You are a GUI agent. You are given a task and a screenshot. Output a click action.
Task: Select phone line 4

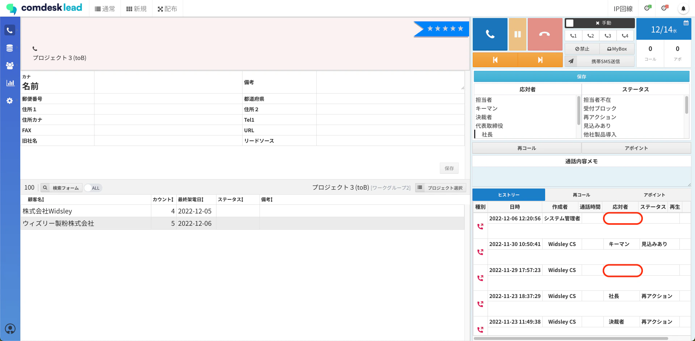pos(625,36)
